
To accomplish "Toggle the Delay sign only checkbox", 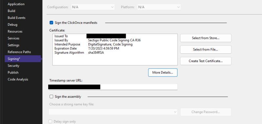I will pos(50,121).
